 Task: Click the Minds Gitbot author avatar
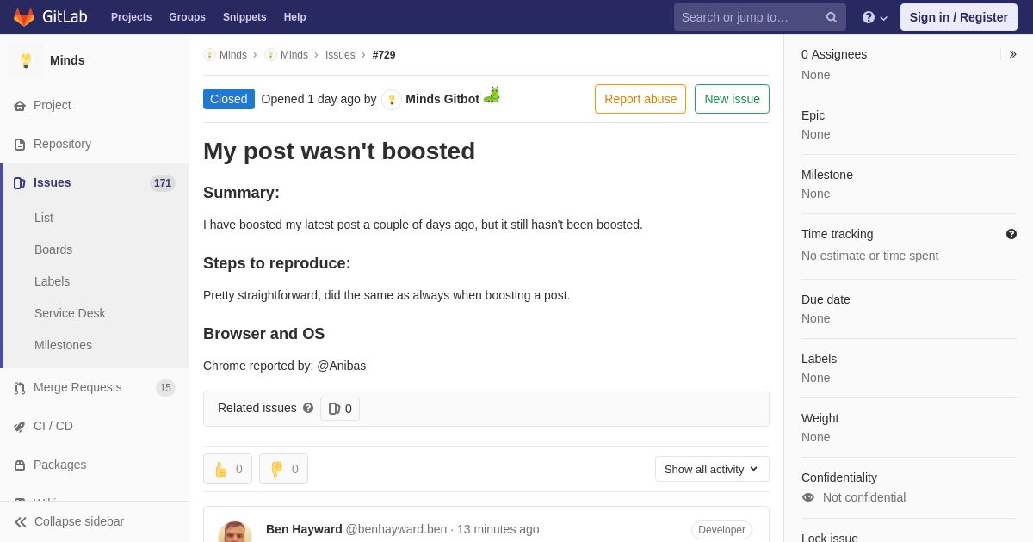tap(392, 100)
